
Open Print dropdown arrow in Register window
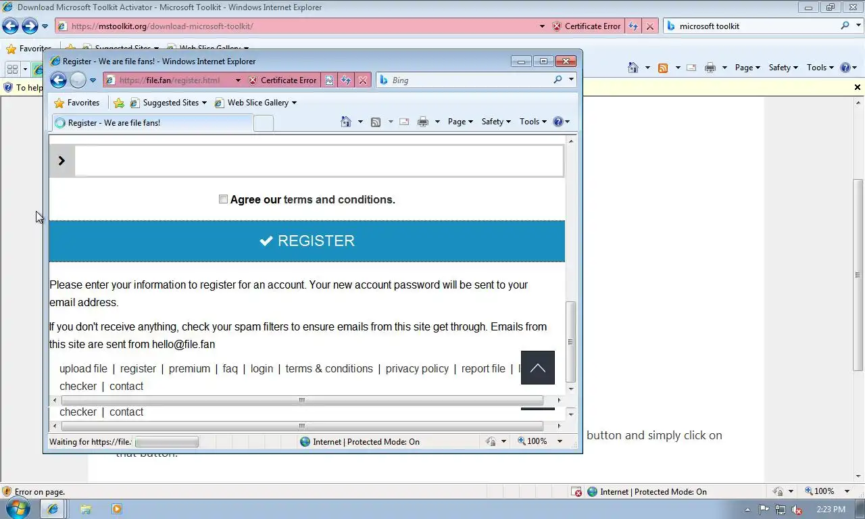437,122
